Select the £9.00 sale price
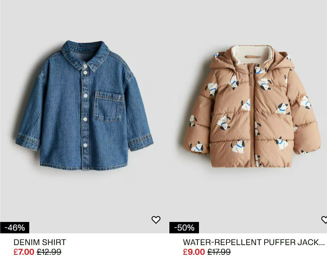Viewport: 327px width, 259px height. click(x=194, y=252)
